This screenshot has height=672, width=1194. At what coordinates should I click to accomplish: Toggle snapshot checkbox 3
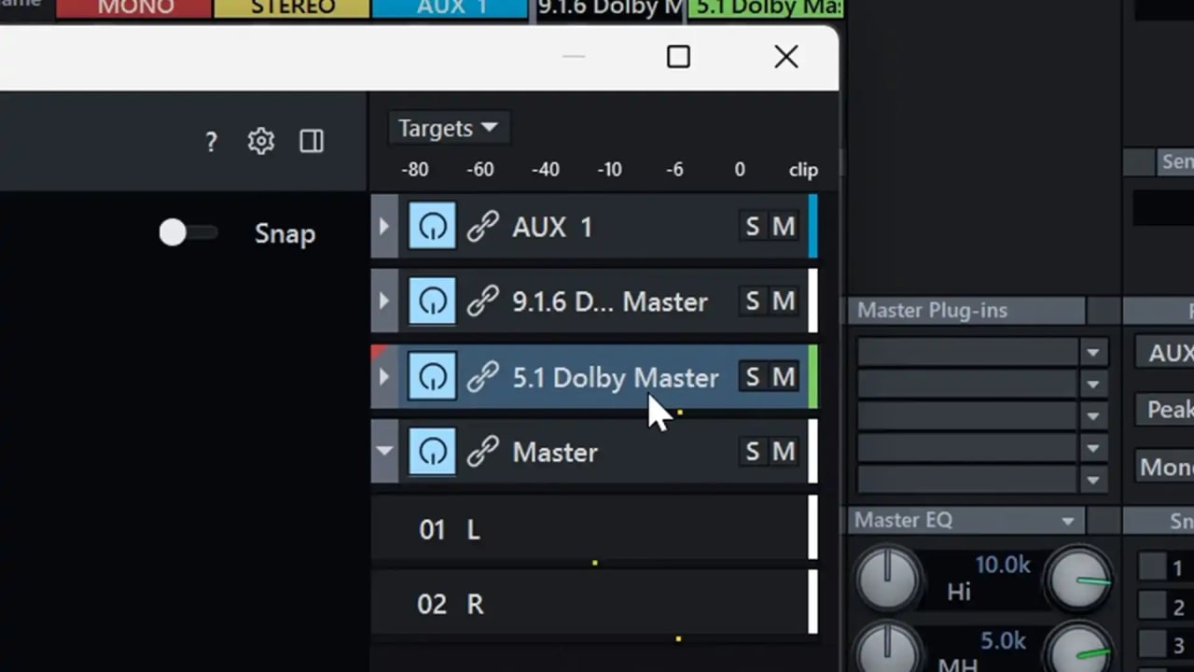1153,644
